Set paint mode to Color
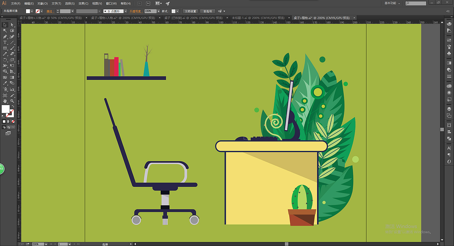Viewport: 454px width, 246px height. pyautogui.click(x=4, y=121)
